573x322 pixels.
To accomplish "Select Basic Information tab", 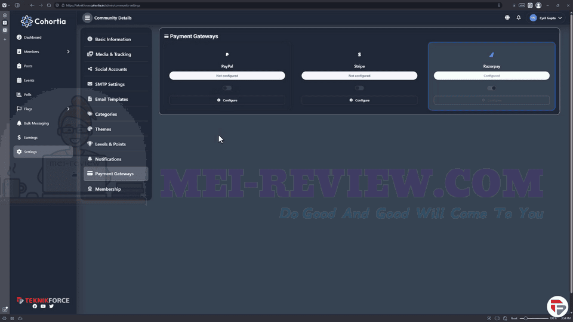I will (x=116, y=39).
